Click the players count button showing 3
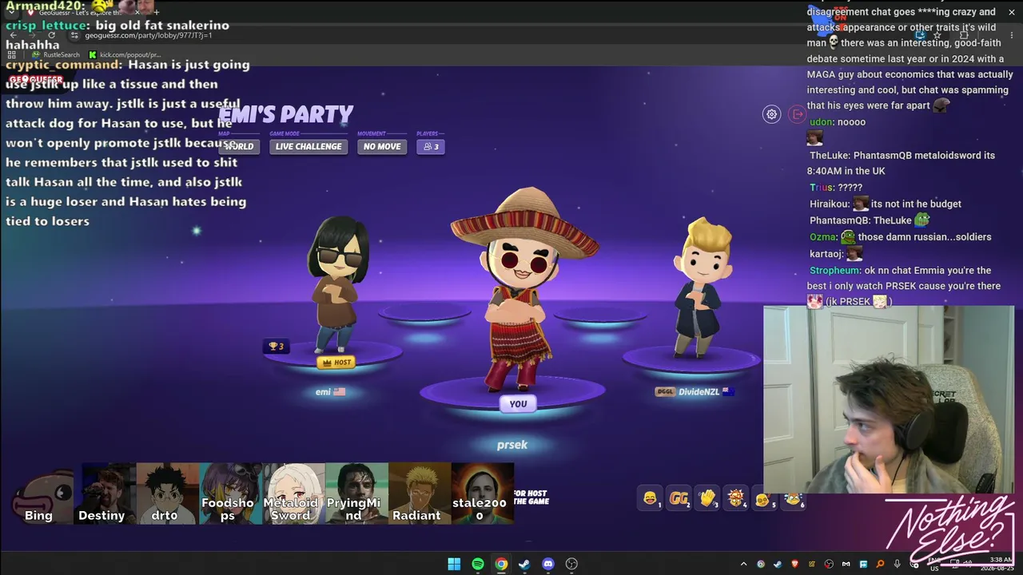Screen dimensions: 1023x575 coord(431,146)
